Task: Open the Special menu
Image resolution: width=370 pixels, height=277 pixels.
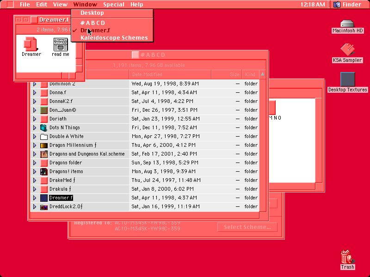Action: [114, 5]
